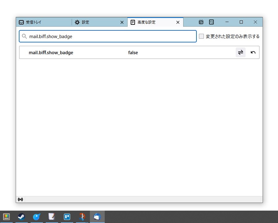This screenshot has width=278, height=223.
Task: Reset mail.biff.show_badge with undo arrow
Action: (253, 52)
